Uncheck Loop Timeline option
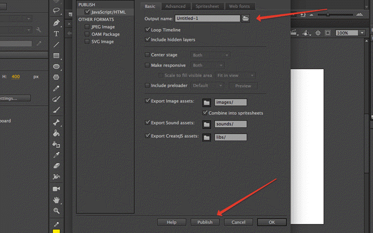 pyautogui.click(x=148, y=30)
